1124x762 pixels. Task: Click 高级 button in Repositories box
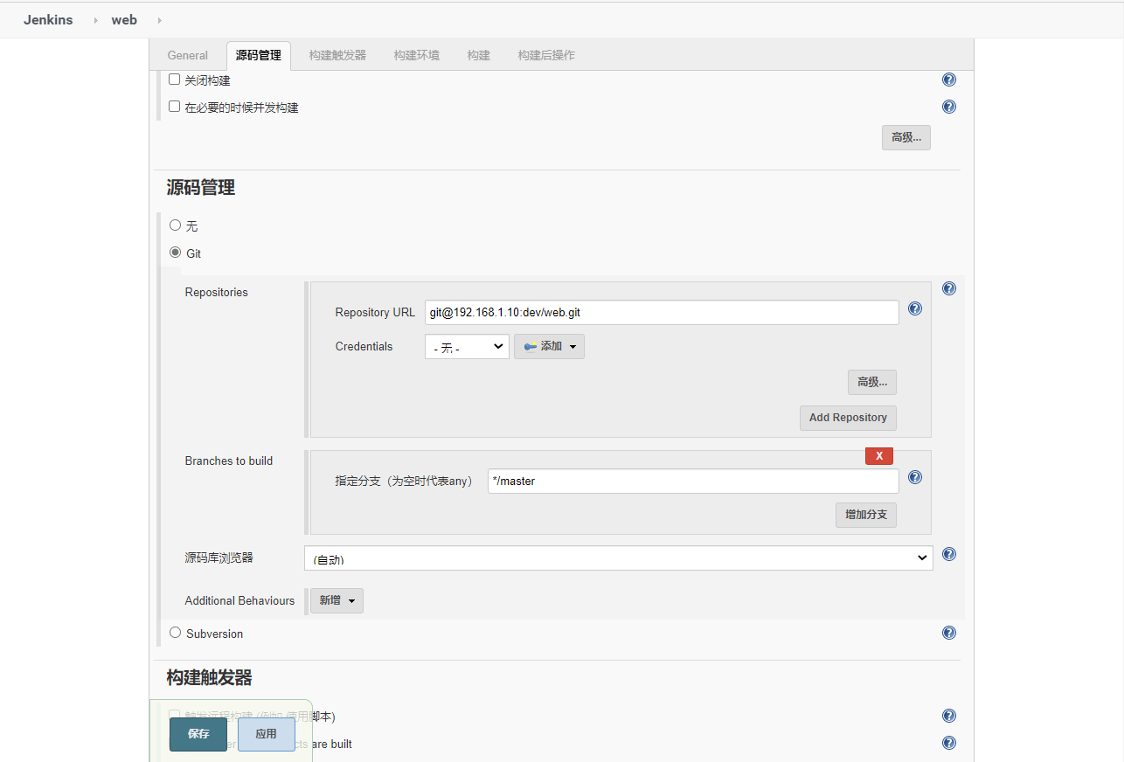pos(872,382)
